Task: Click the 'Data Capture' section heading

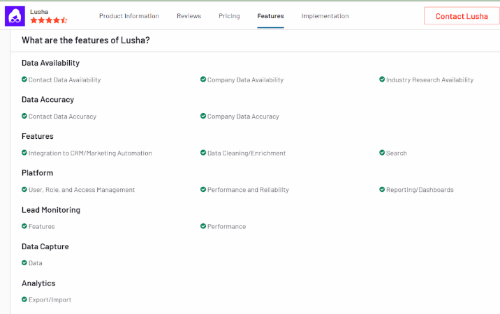Action: point(45,246)
